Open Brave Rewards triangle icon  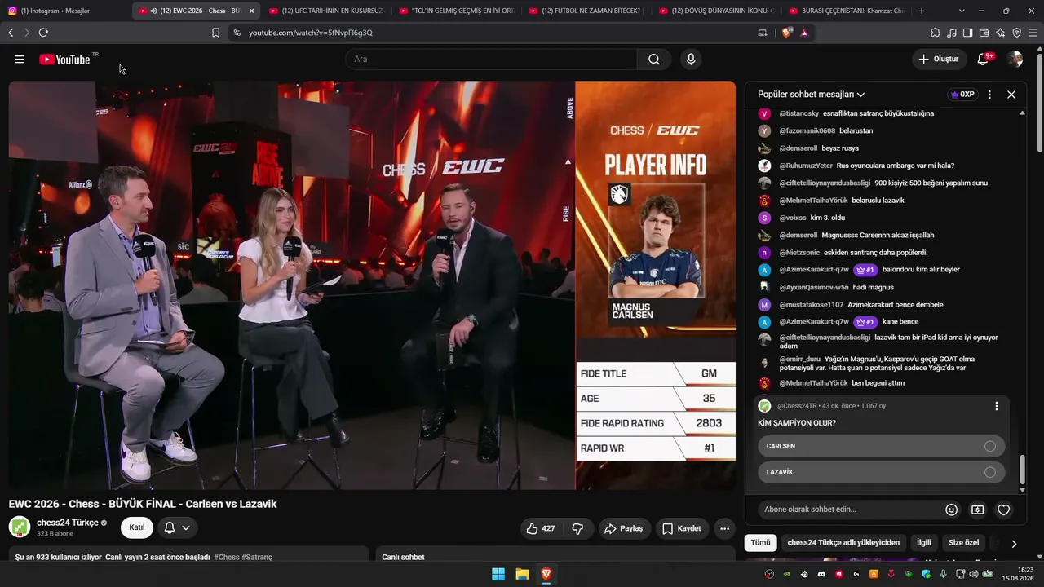click(804, 33)
